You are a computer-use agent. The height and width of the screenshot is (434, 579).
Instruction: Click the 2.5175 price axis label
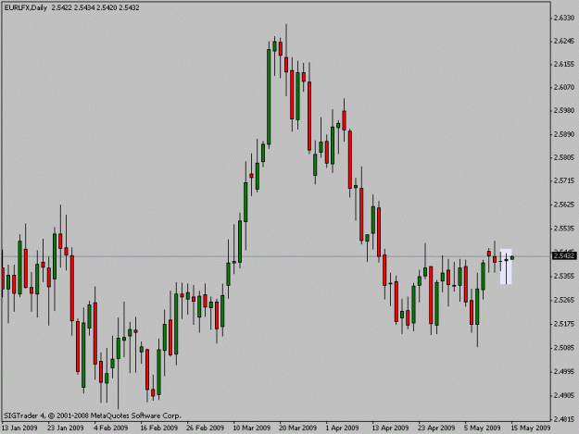pos(564,324)
